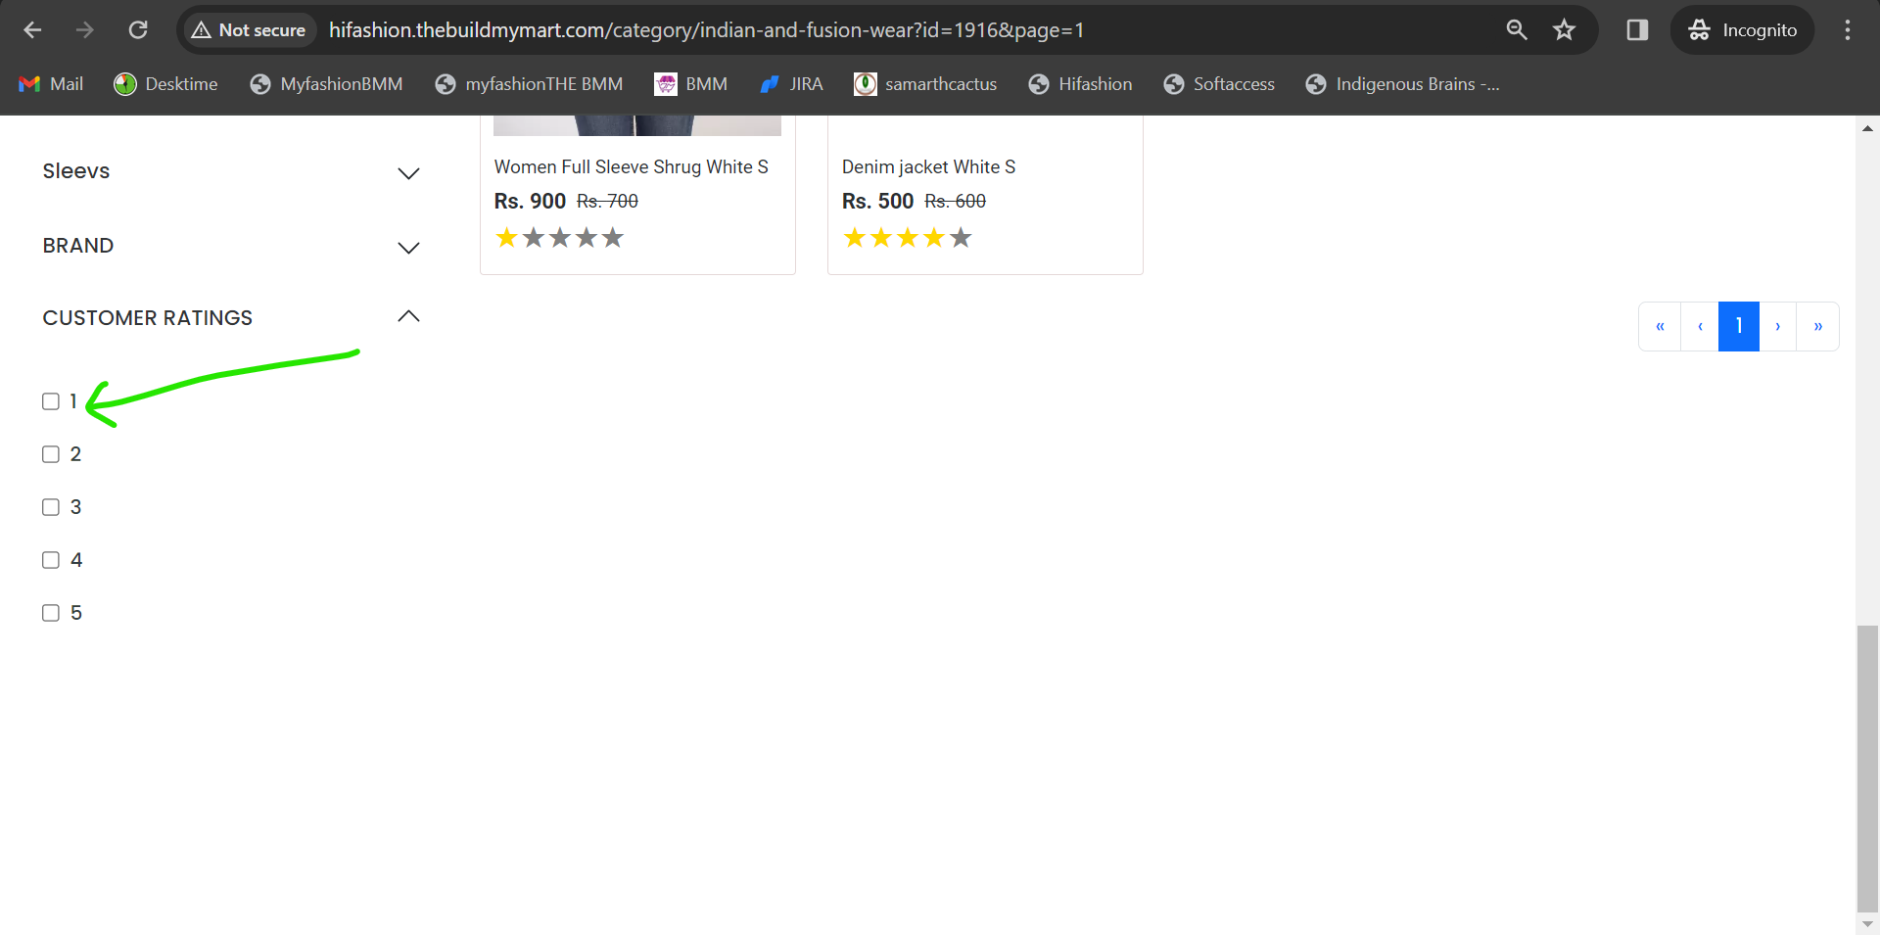Viewport: 1880px width, 935px height.
Task: Click the struck-through Rs. 600 price
Action: coord(955,201)
